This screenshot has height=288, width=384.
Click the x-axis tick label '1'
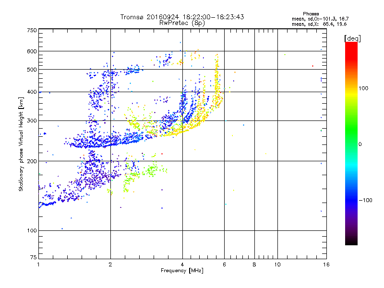(38, 264)
